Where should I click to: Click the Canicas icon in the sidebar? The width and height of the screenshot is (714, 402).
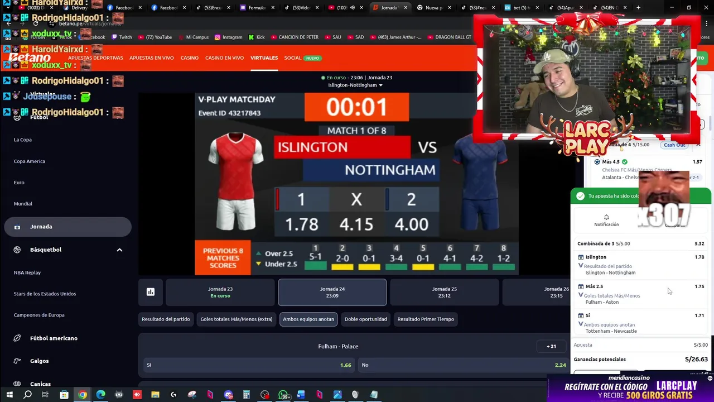coord(17,384)
